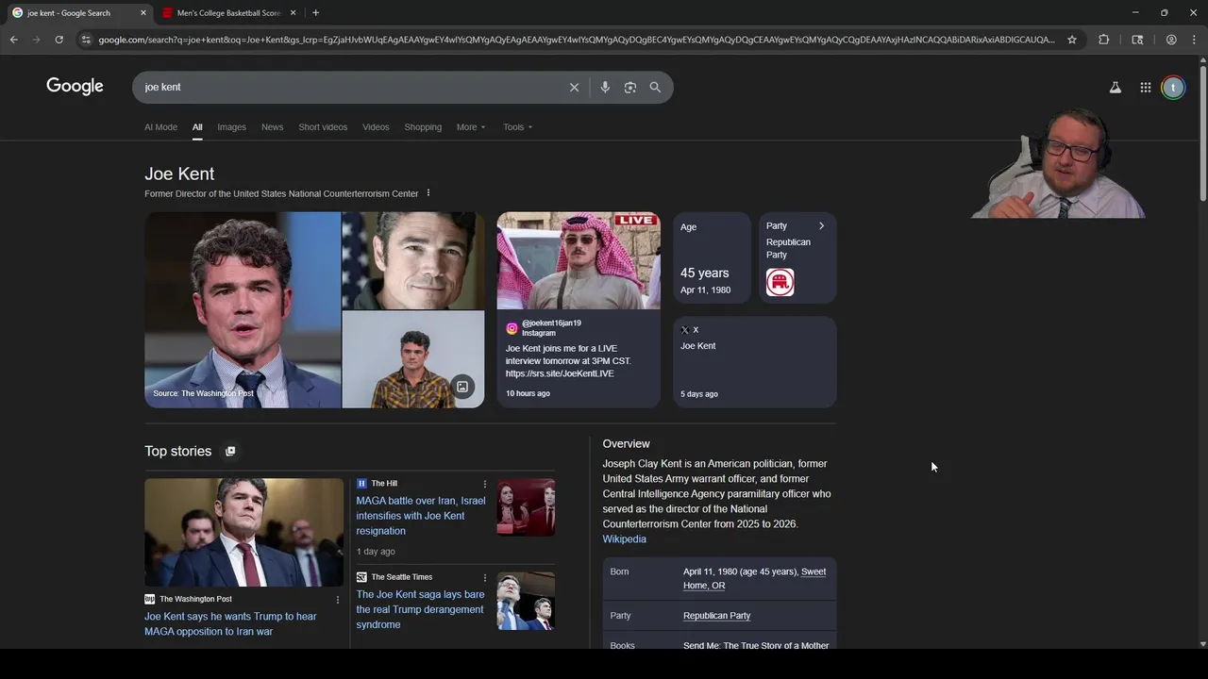This screenshot has width=1208, height=679.
Task: Open options for The Seattle Times story
Action: click(x=485, y=577)
